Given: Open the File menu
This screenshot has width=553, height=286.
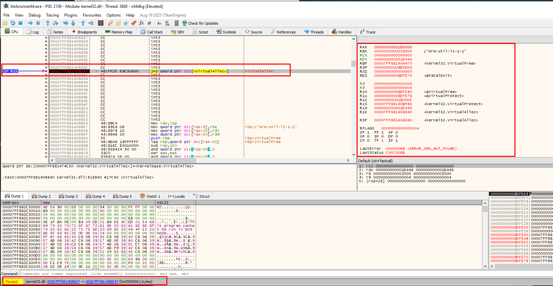Looking at the screenshot, I should [x=6, y=15].
